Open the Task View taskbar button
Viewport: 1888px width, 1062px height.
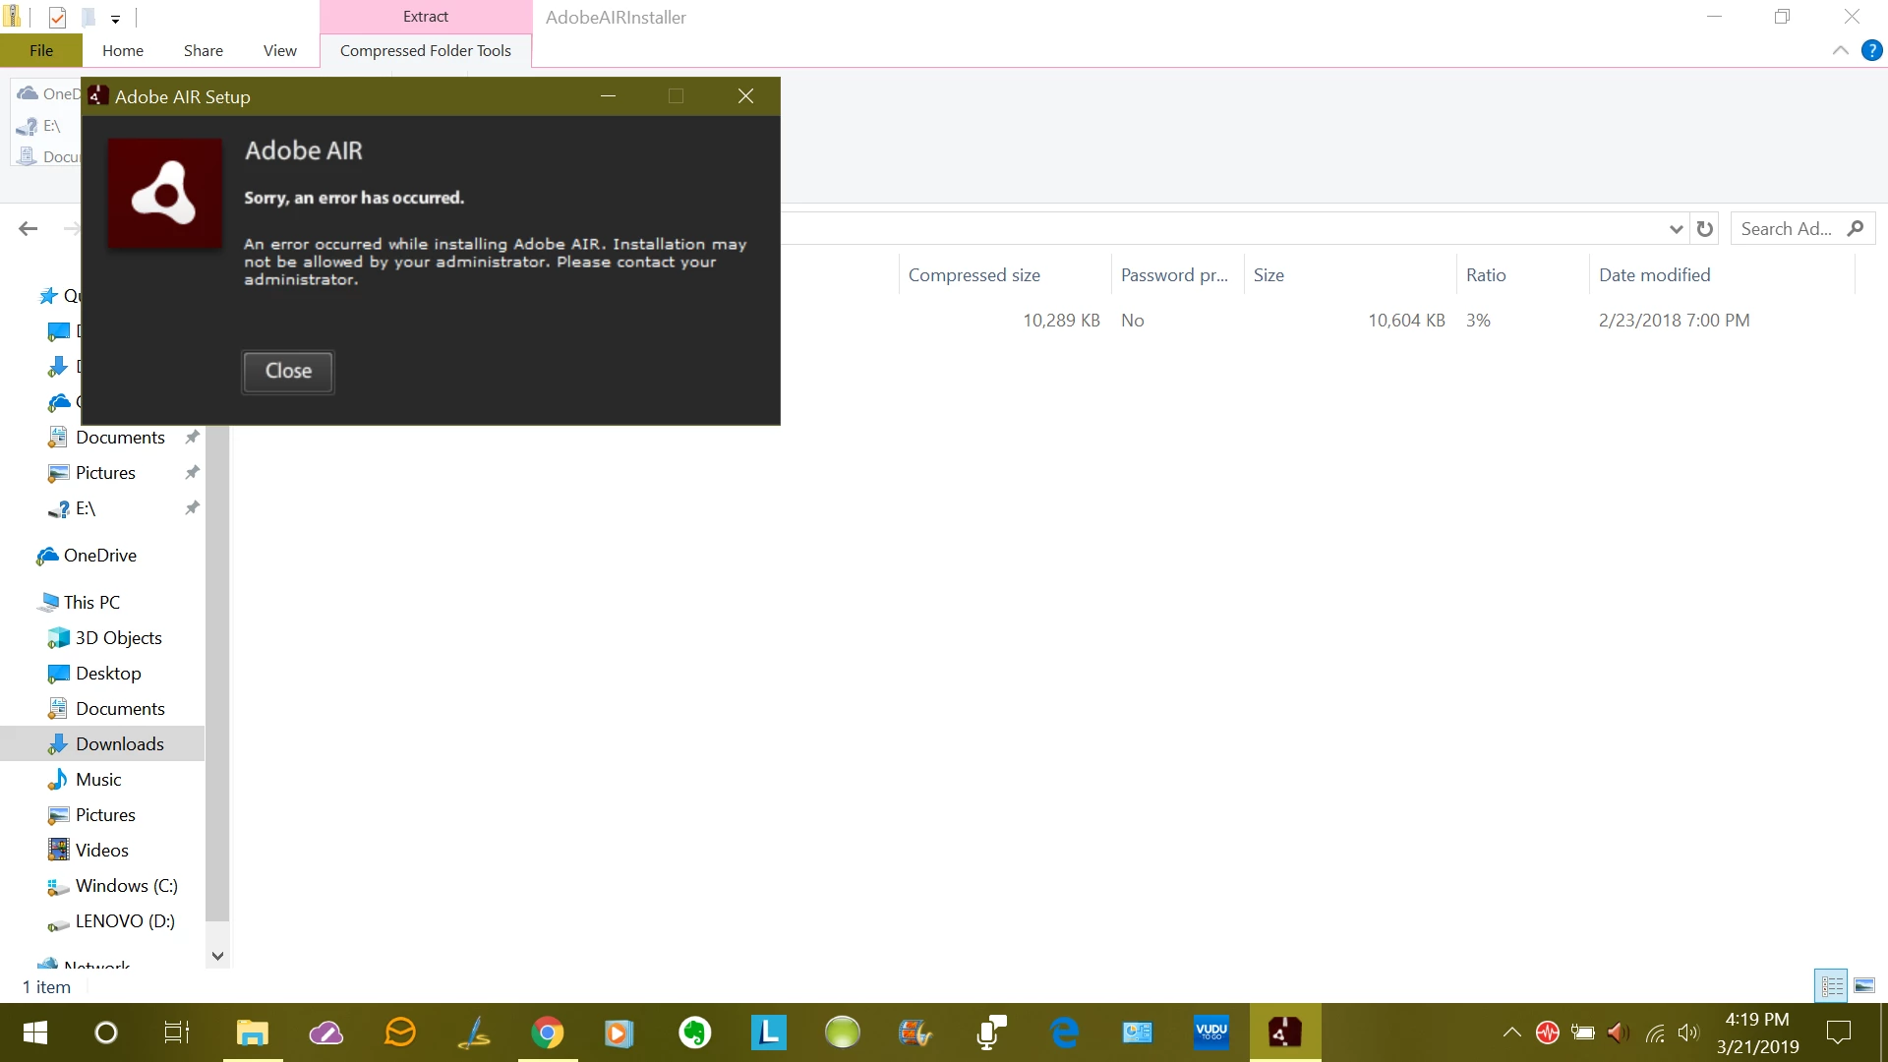(177, 1032)
